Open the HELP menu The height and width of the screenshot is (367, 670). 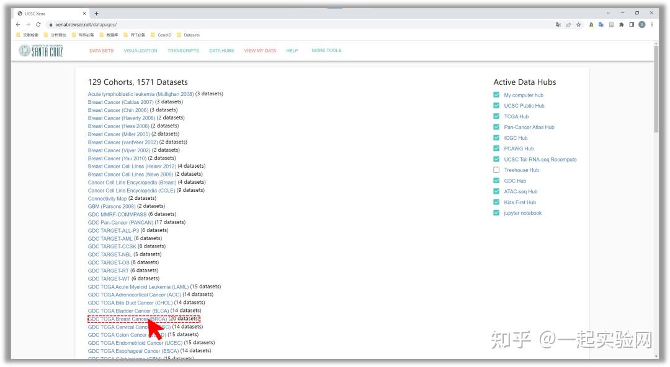click(x=292, y=51)
